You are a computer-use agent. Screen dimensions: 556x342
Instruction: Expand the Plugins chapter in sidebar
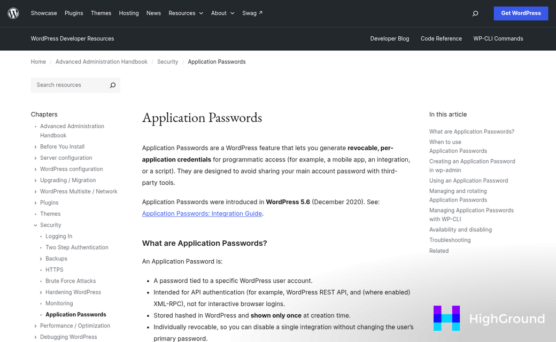(x=35, y=203)
